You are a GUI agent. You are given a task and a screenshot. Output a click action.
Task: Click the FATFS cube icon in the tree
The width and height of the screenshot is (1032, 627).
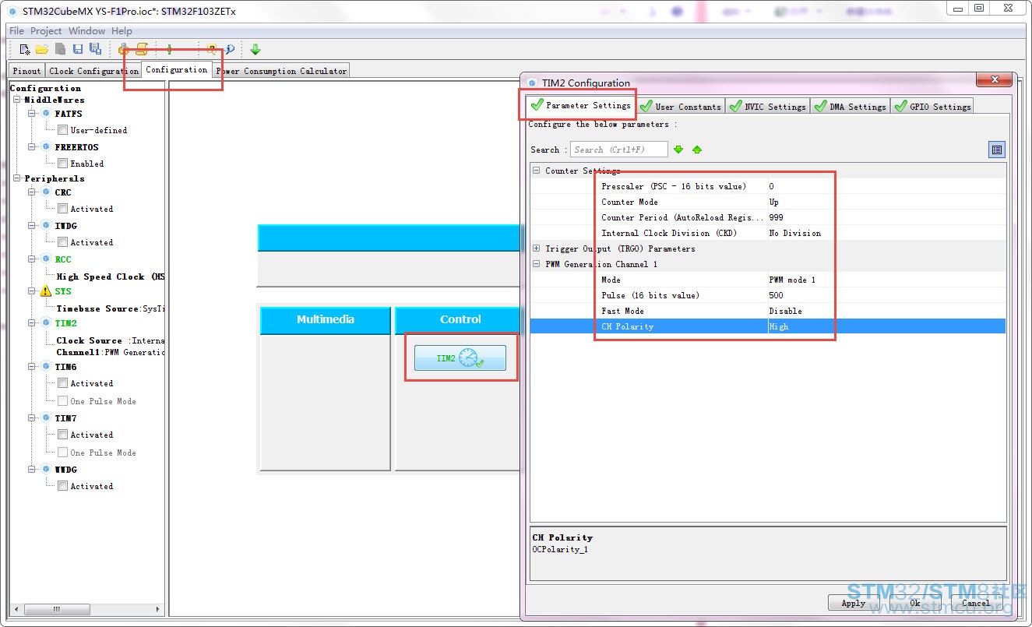46,114
